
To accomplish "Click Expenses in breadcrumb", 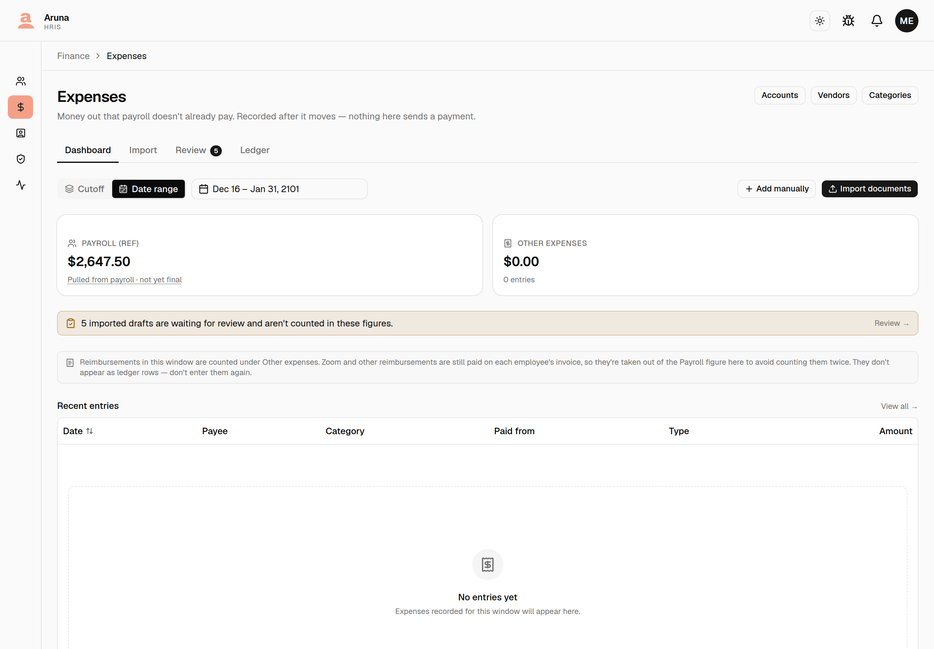I will [126, 56].
